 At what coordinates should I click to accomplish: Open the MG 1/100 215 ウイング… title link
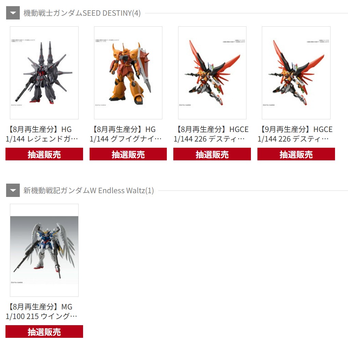[41, 311]
